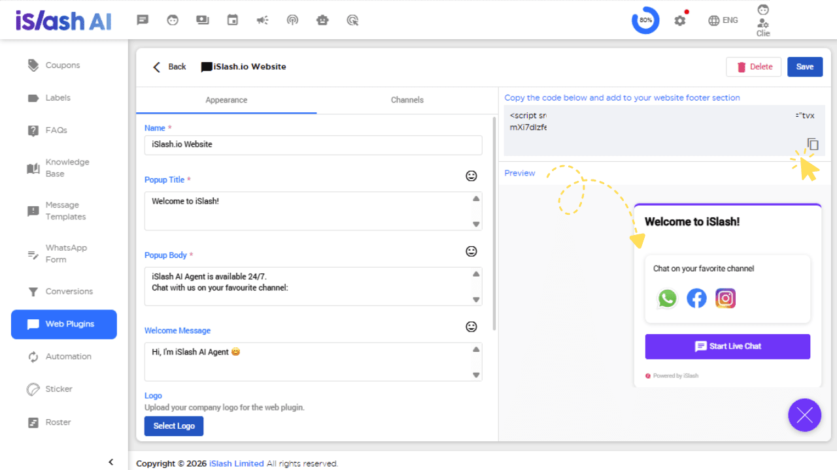
Task: Click the 80% progress ring
Action: point(645,20)
